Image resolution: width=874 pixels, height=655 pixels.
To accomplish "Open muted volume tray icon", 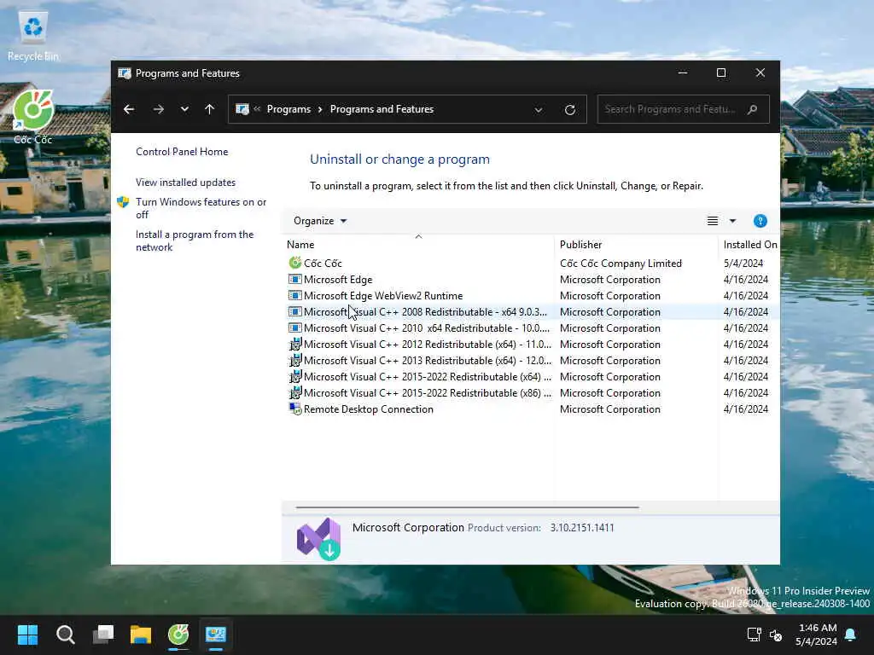I will [x=776, y=635].
